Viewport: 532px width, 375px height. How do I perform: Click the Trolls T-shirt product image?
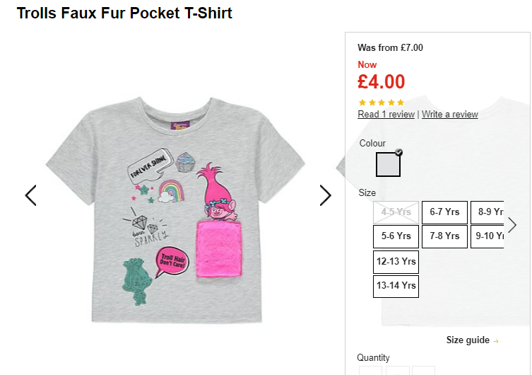click(x=176, y=210)
